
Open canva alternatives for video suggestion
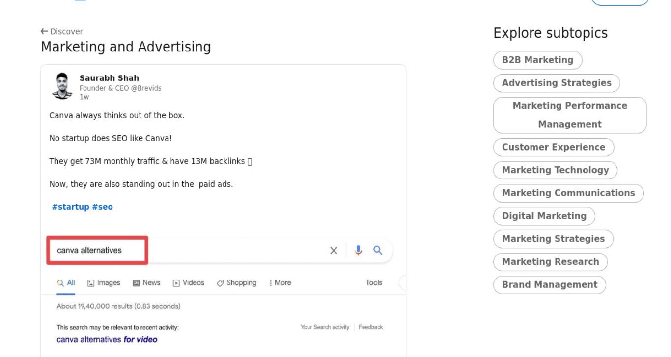107,339
